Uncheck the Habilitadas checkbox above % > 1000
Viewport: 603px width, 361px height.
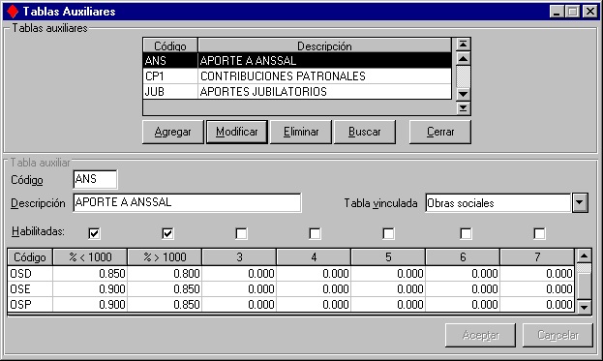pyautogui.click(x=167, y=233)
